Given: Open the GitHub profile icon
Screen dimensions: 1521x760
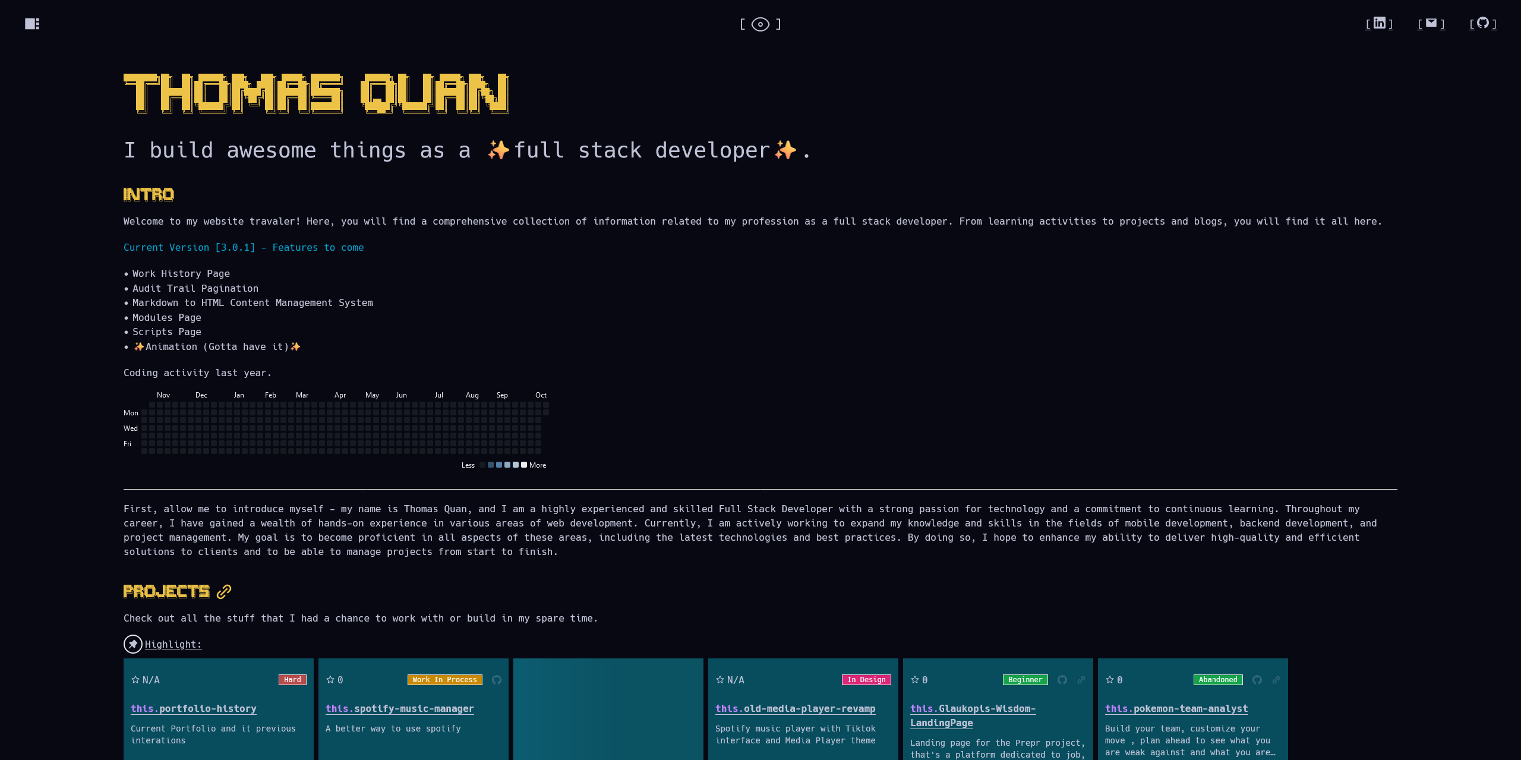Looking at the screenshot, I should point(1483,23).
